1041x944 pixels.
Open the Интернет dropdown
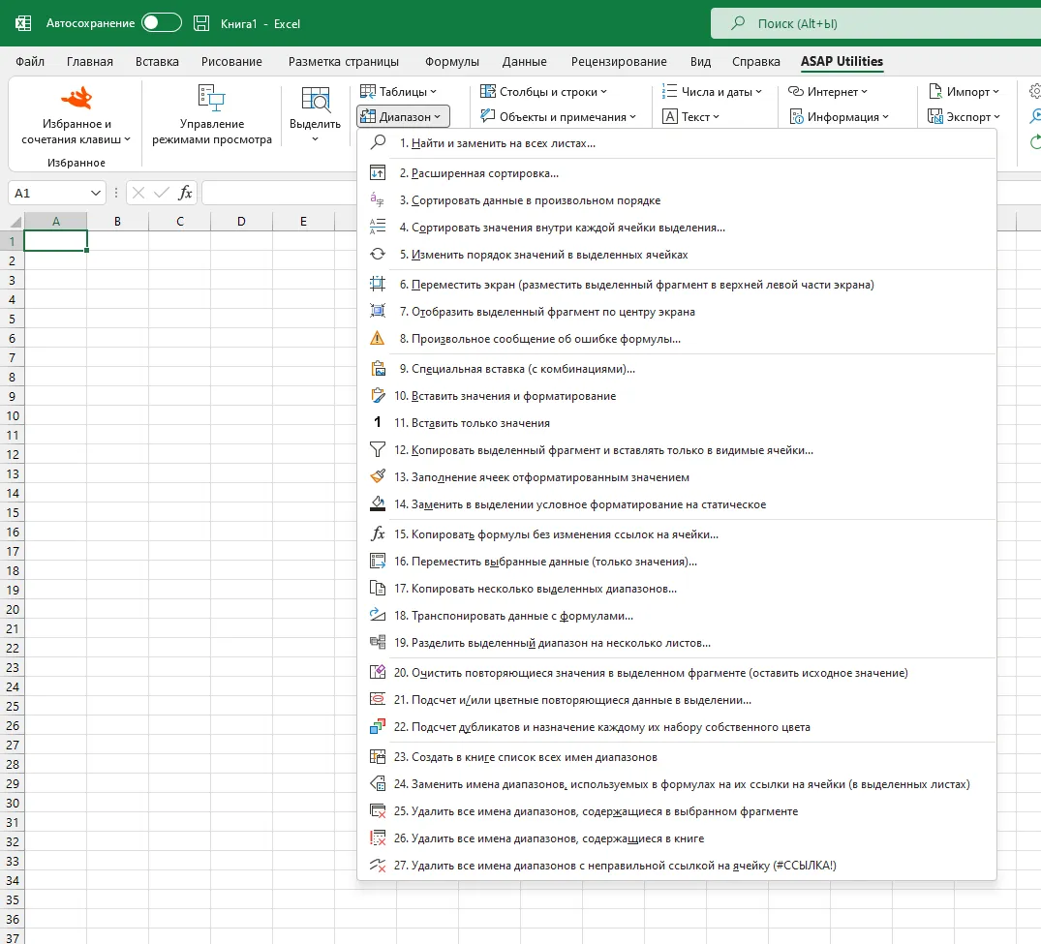(827, 92)
